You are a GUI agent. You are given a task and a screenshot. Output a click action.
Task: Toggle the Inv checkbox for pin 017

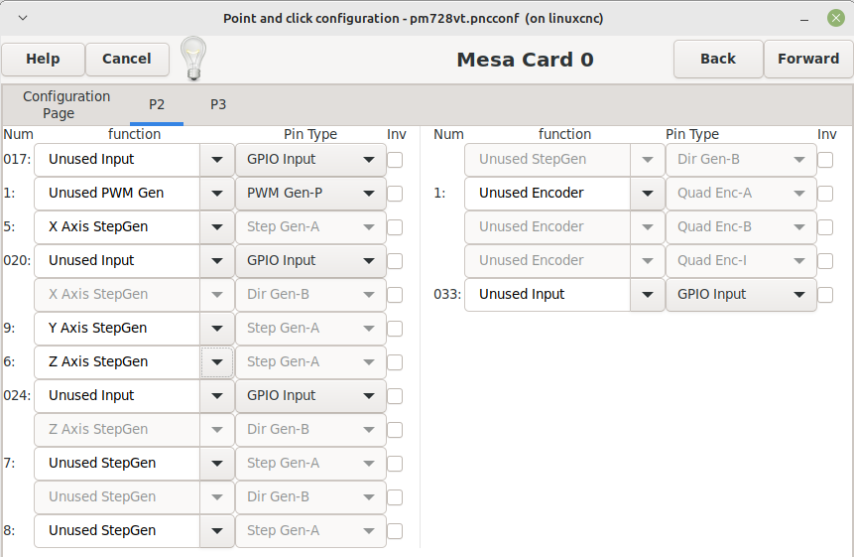(395, 160)
